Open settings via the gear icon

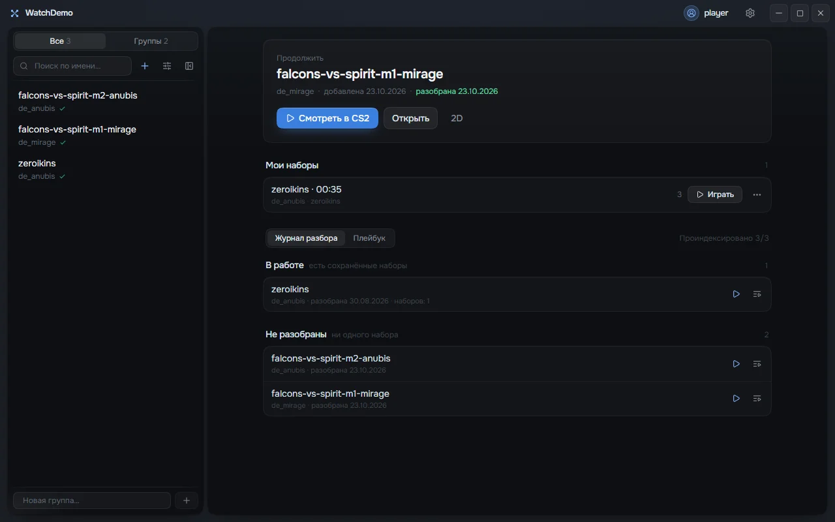[x=750, y=13]
